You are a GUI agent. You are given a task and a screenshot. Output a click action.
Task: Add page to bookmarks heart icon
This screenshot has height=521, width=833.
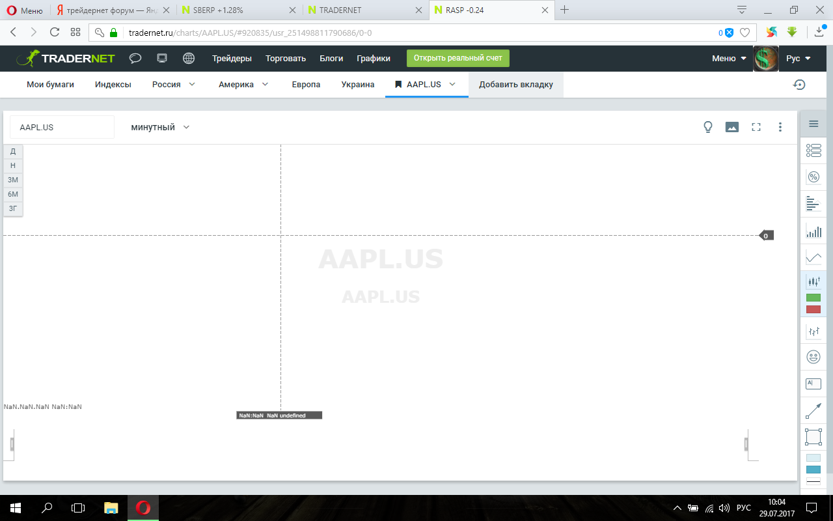(x=745, y=33)
